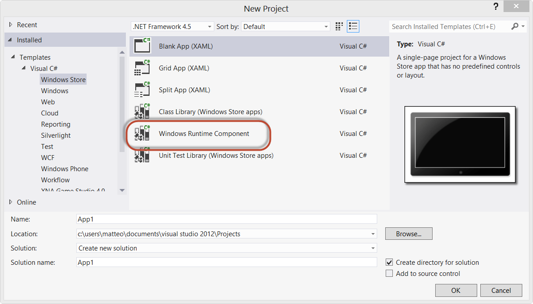The width and height of the screenshot is (533, 304).
Task: Toggle Create directory for solution checkbox
Action: [x=390, y=262]
